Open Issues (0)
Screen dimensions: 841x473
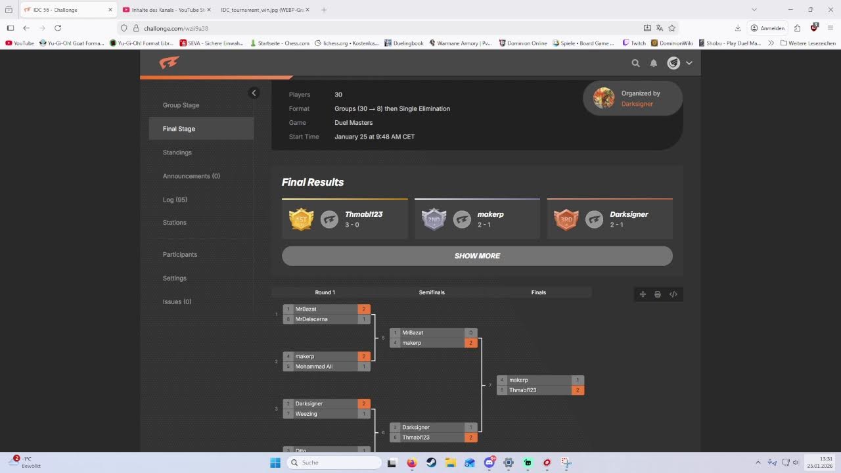click(177, 302)
